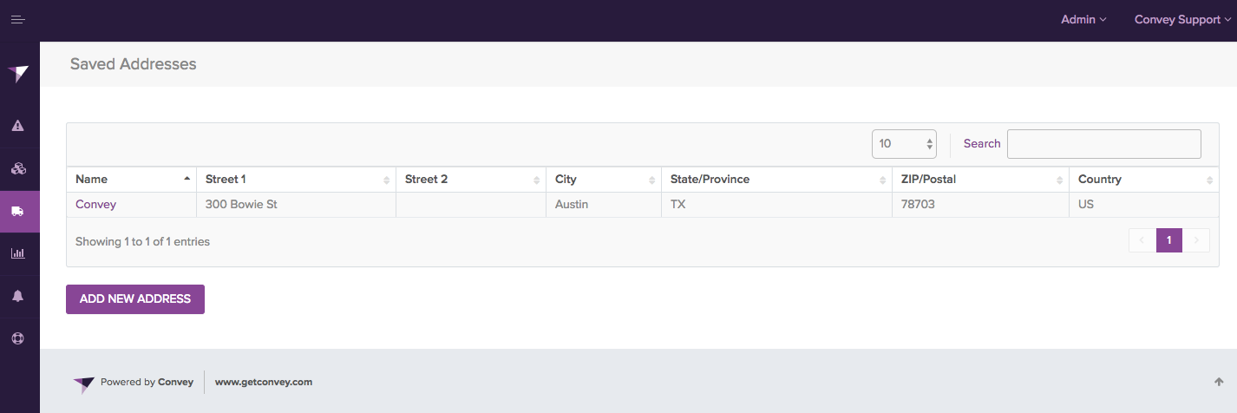The height and width of the screenshot is (413, 1237).
Task: Open the bell notifications icon
Action: coord(18,296)
